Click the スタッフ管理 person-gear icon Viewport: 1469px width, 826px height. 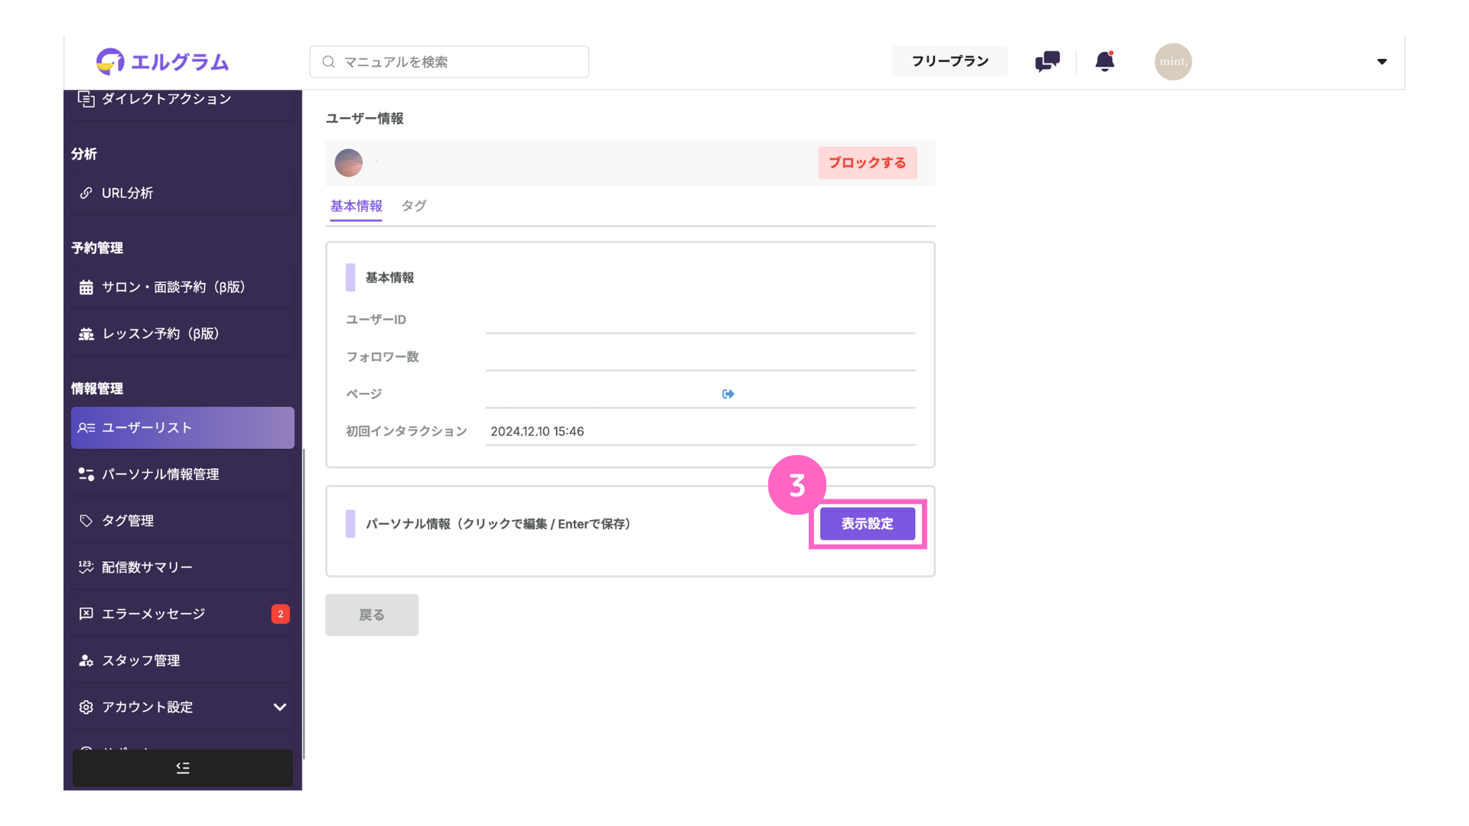(x=86, y=661)
